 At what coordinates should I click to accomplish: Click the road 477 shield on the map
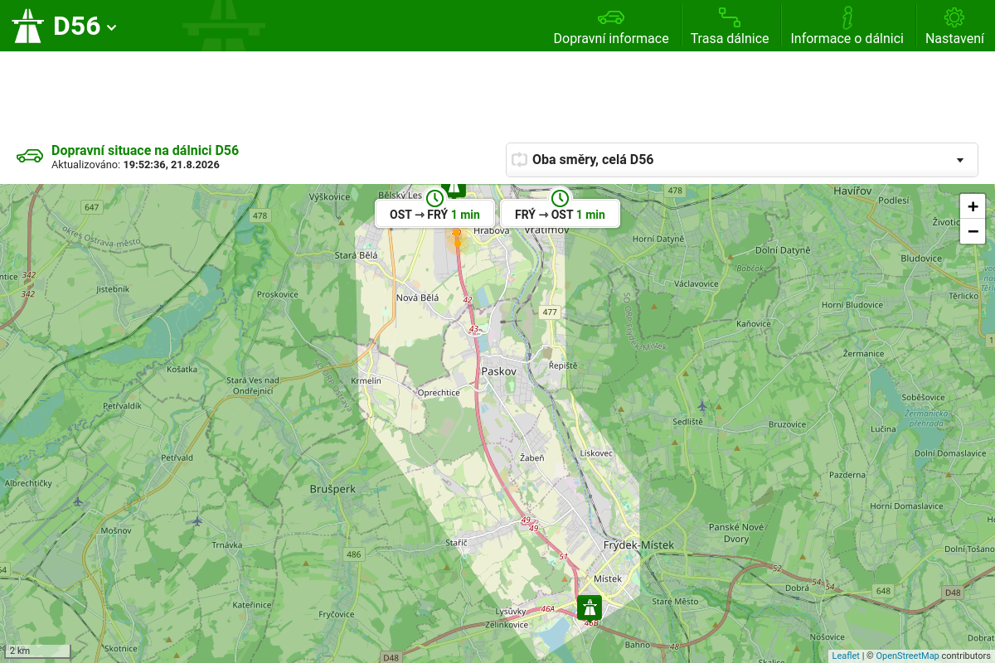tap(550, 312)
